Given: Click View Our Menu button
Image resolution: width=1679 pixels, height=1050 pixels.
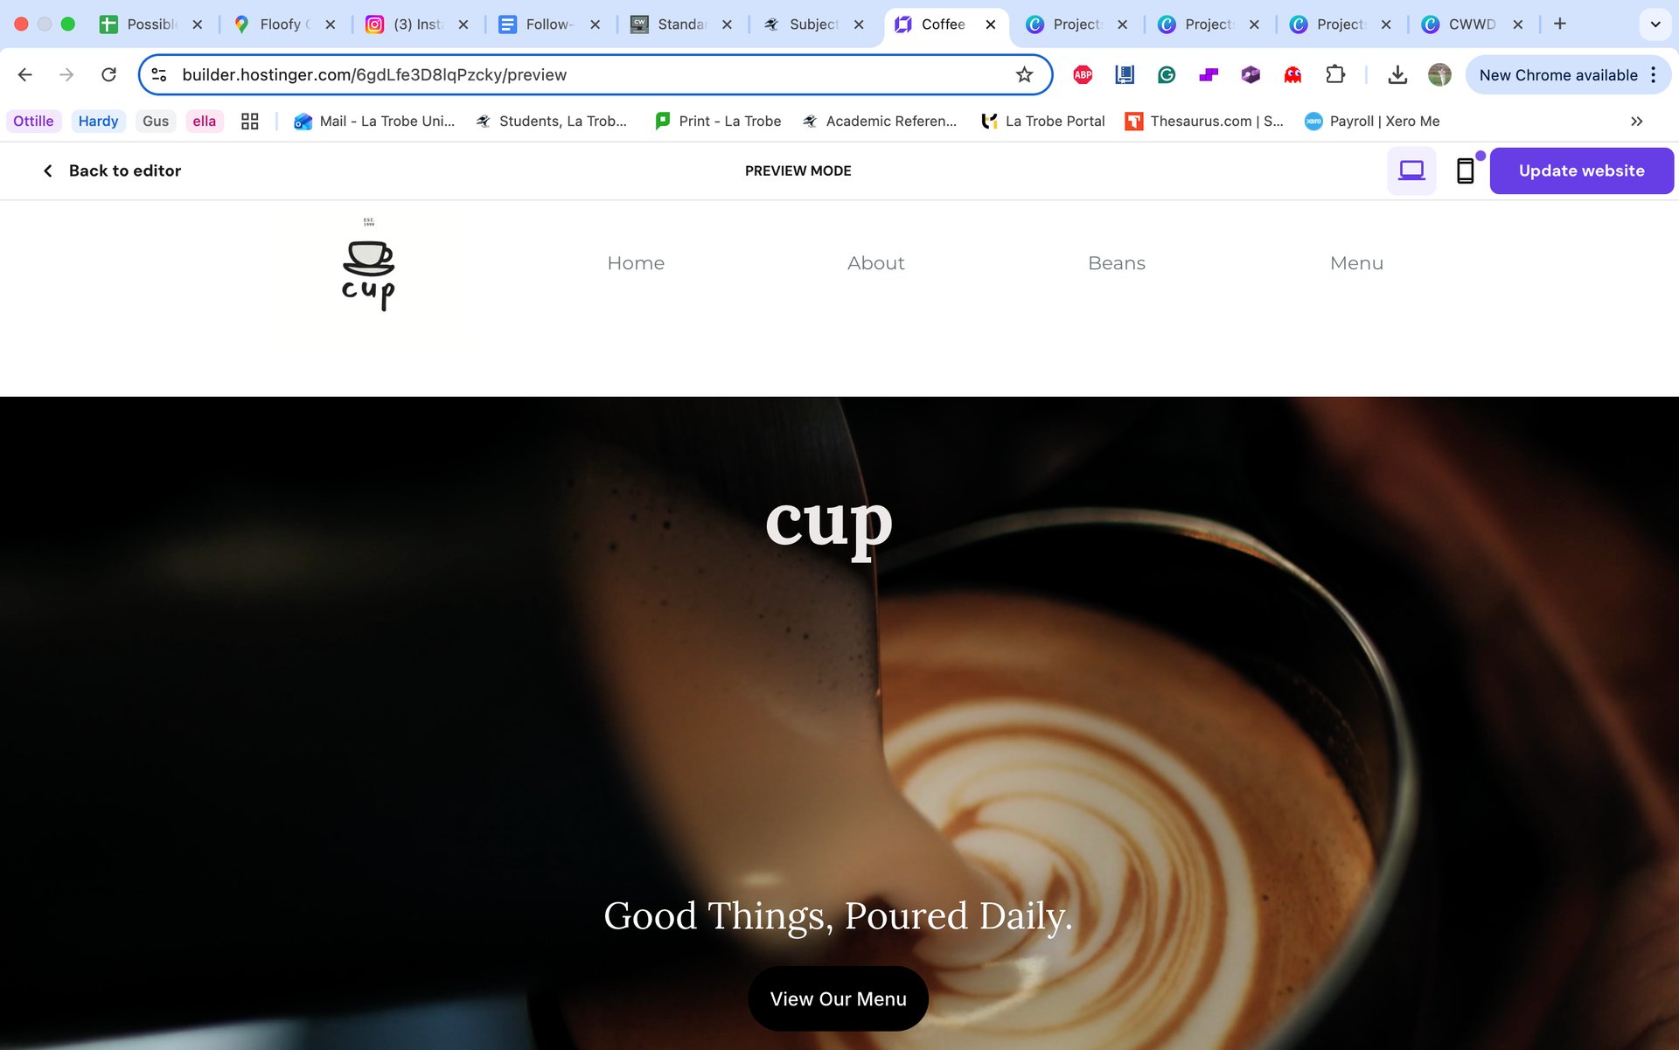Looking at the screenshot, I should [x=838, y=998].
